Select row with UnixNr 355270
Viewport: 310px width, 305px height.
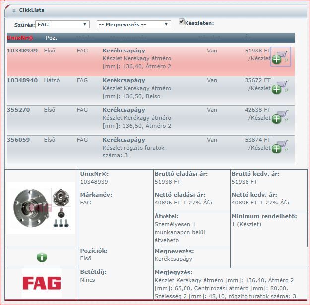click(151, 120)
